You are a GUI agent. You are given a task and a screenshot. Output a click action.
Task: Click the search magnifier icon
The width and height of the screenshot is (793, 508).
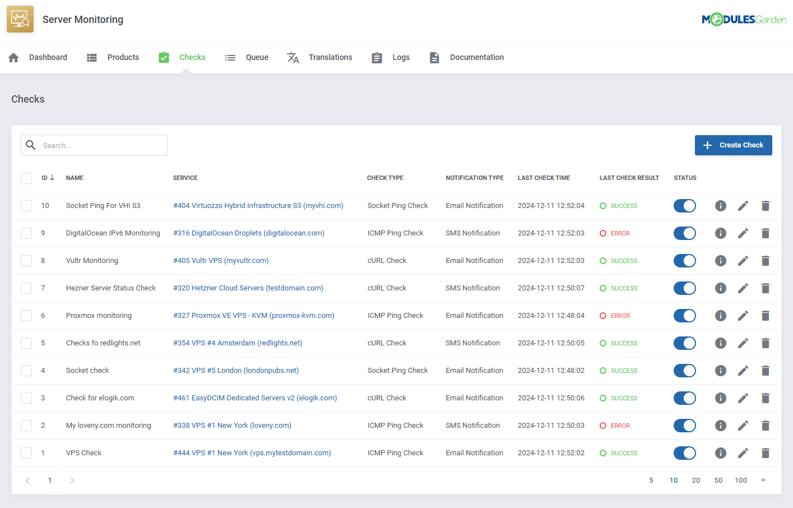(31, 145)
